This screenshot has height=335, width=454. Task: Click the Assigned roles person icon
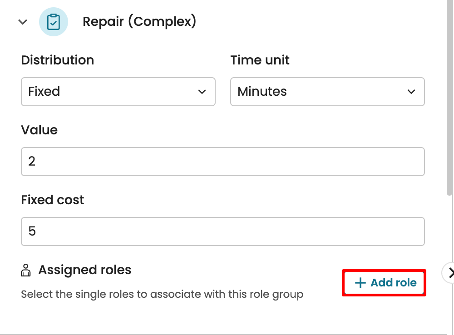[x=26, y=271]
